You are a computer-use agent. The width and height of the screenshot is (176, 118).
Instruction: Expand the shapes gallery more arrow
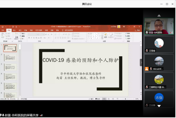(x=102, y=39)
